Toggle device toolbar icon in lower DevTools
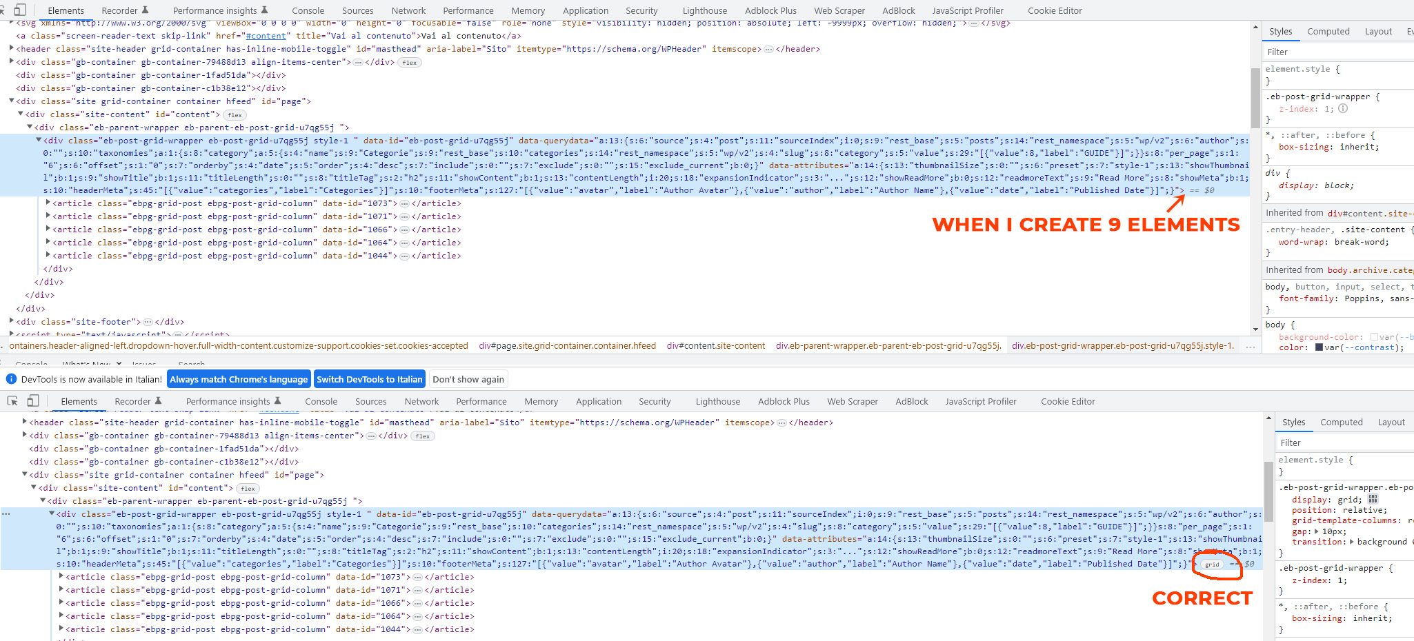Viewport: 1414px width, 641px height. tap(32, 400)
